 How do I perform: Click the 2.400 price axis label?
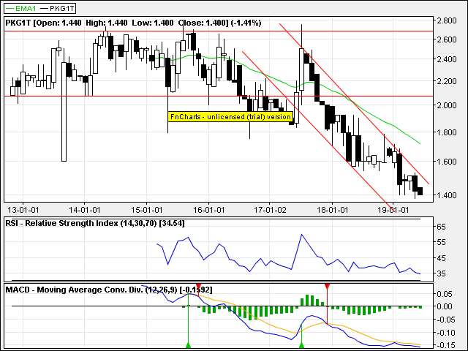pos(447,59)
